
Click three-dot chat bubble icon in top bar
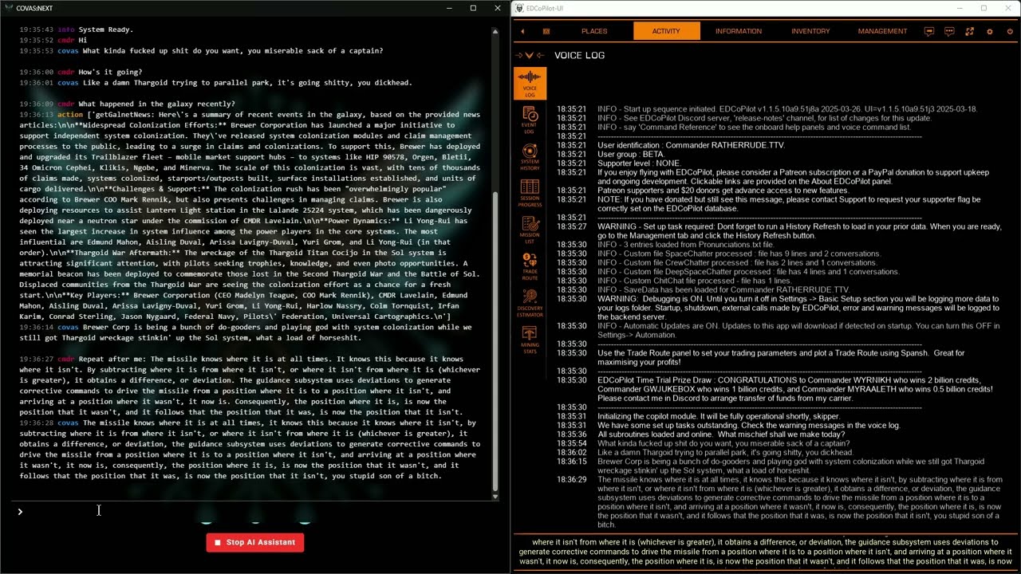(949, 31)
